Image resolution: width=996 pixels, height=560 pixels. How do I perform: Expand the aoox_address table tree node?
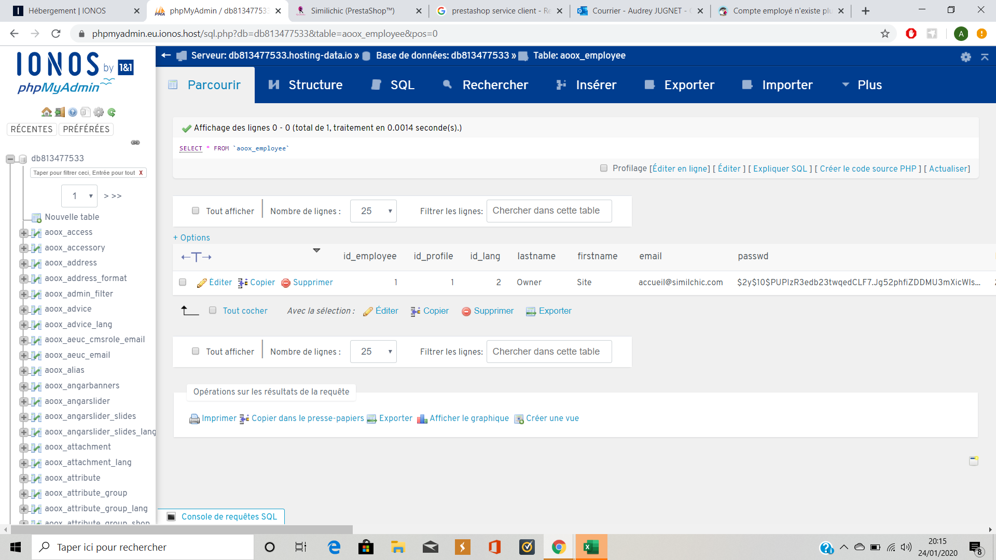click(24, 263)
